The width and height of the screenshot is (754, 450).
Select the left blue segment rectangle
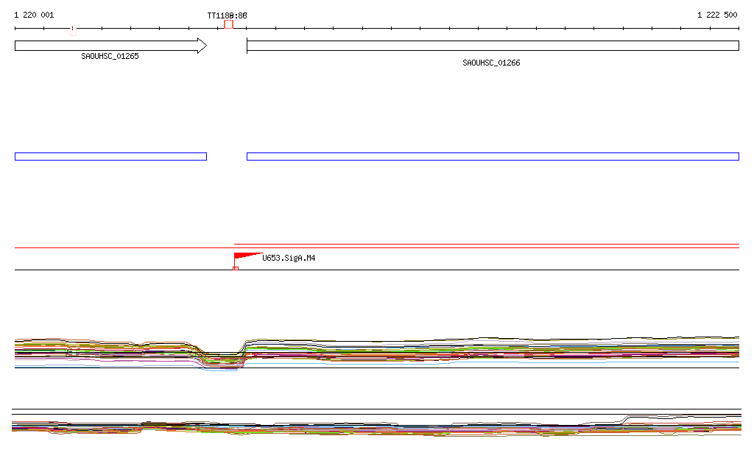[110, 156]
